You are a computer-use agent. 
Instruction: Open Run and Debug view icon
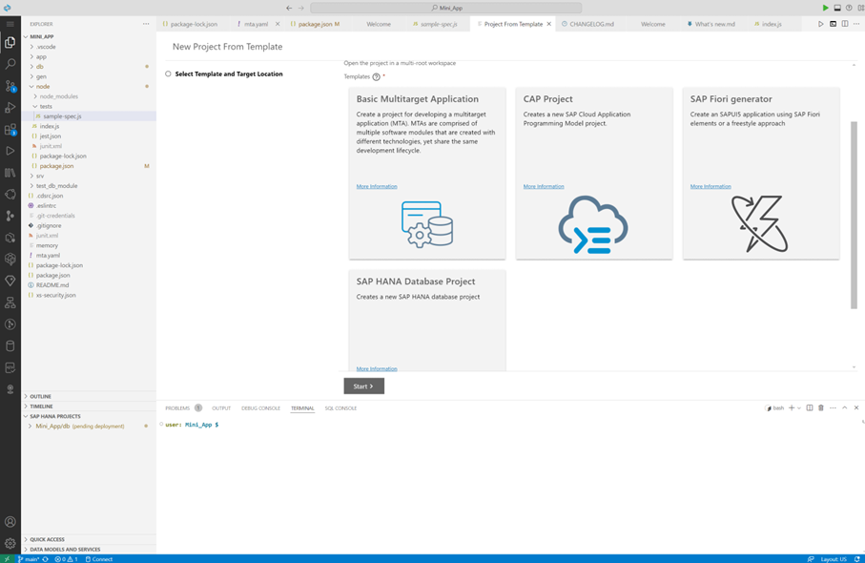(x=10, y=108)
